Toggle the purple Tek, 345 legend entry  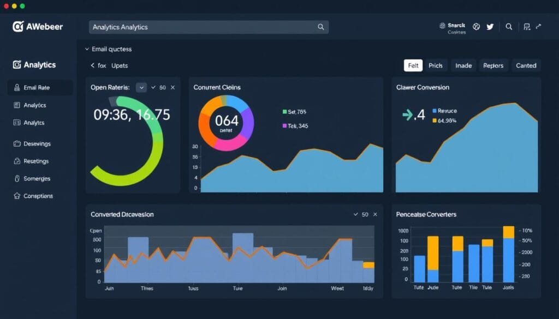(295, 126)
